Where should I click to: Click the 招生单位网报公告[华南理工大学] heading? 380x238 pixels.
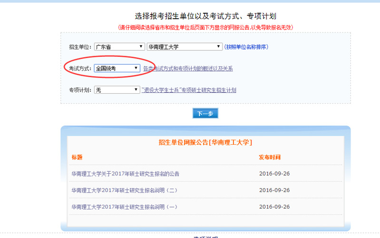tap(205, 142)
